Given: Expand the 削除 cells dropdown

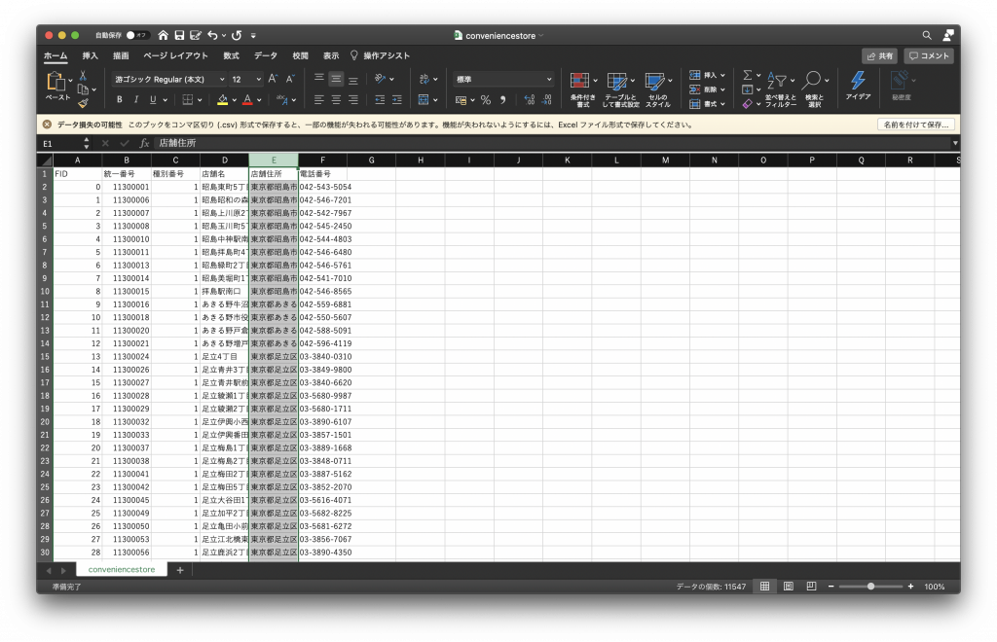Looking at the screenshot, I should pos(723,89).
